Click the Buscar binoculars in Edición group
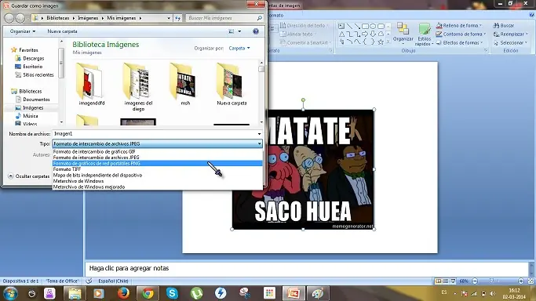The height and width of the screenshot is (301, 536). click(x=496, y=26)
